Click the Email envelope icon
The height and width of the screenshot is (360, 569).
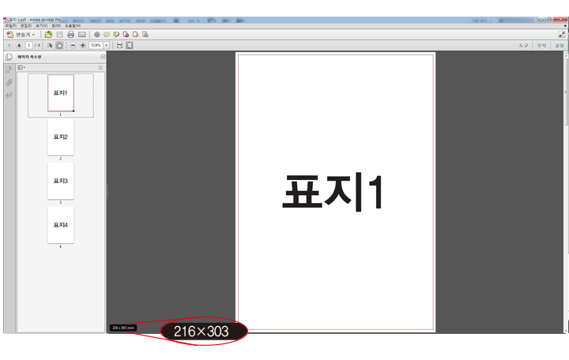coord(81,35)
